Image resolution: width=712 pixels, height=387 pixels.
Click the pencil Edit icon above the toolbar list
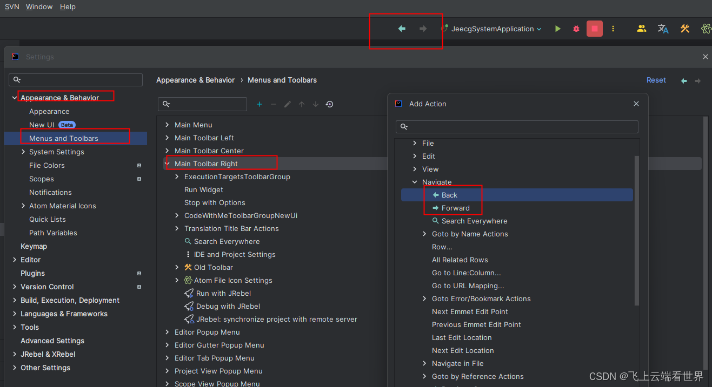288,104
